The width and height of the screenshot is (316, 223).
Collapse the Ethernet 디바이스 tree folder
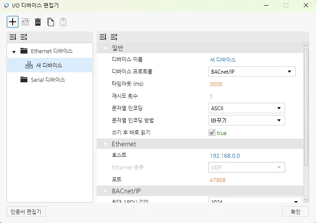14,52
